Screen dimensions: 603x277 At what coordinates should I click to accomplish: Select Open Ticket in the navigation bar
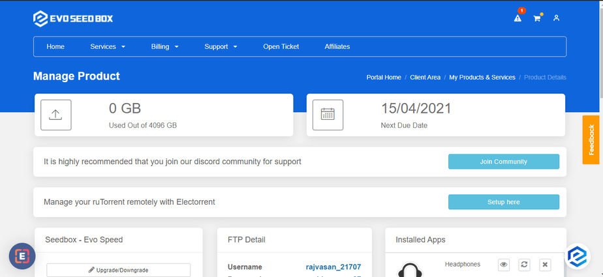(281, 47)
